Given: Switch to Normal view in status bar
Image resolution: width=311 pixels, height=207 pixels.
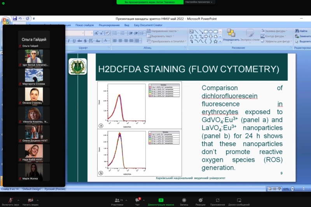Looking at the screenshot, I should tap(270, 189).
